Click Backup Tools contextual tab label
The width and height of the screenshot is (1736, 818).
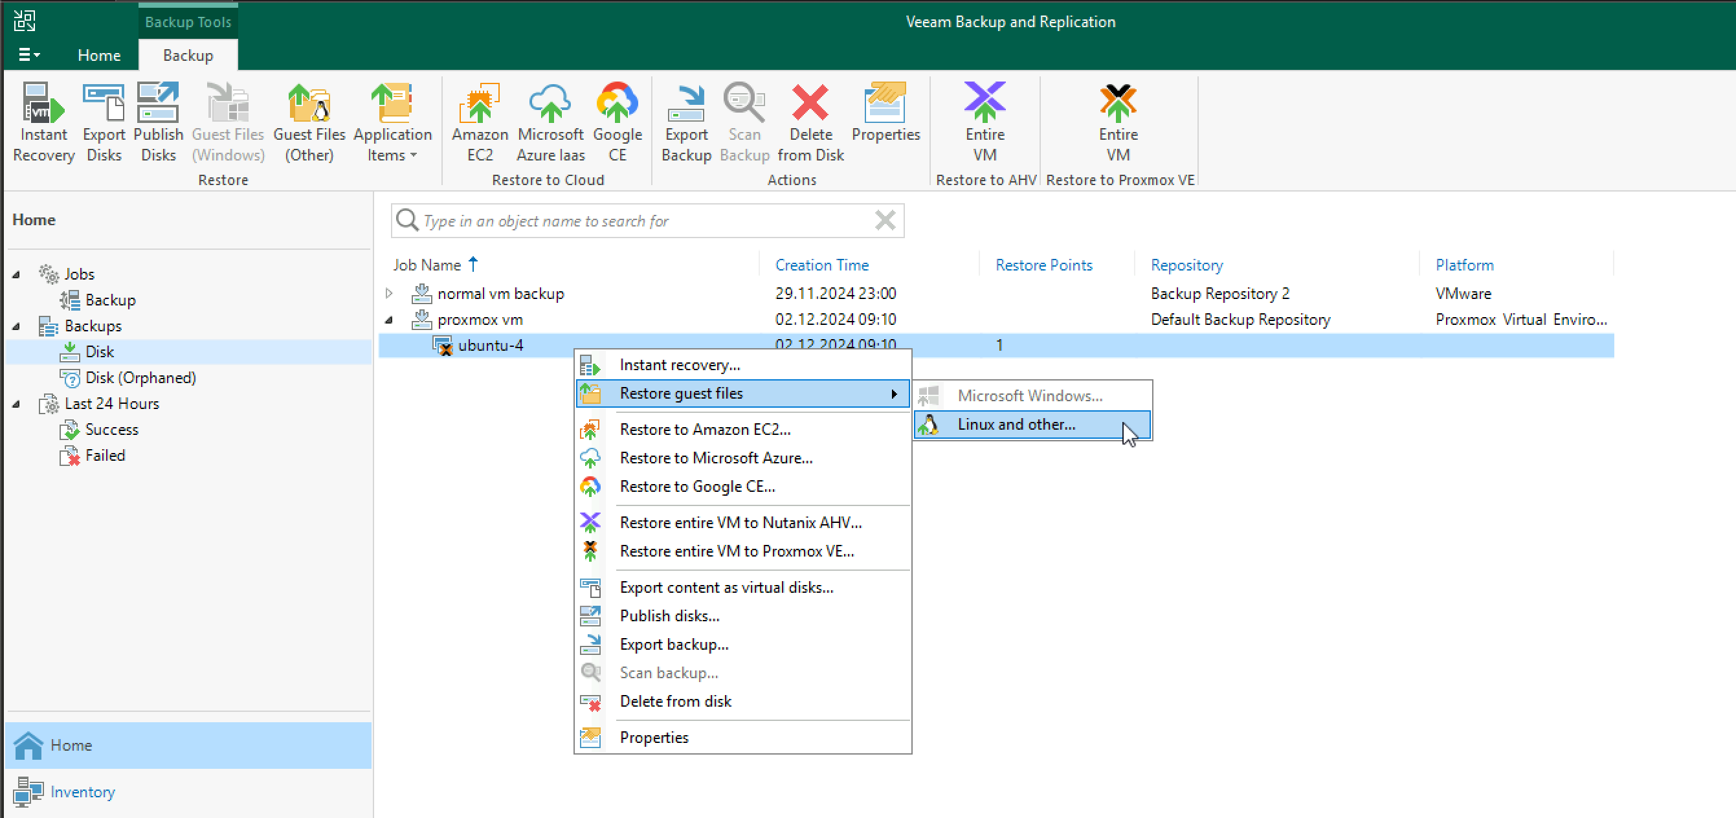click(188, 21)
